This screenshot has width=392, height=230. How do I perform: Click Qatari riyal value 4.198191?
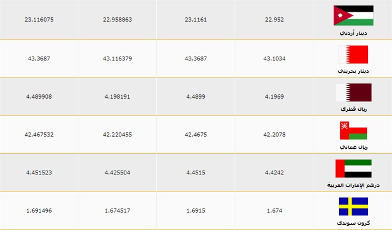(117, 95)
